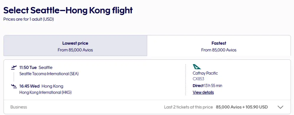Switch to the Fastest tab
Viewport: 294px width, 115px height.
coord(219,46)
